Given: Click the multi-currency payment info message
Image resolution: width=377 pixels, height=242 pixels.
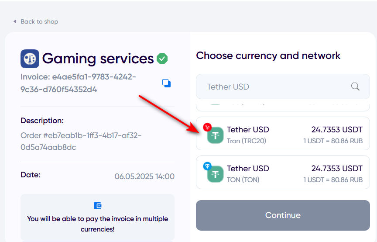Looking at the screenshot, I should [x=97, y=224].
